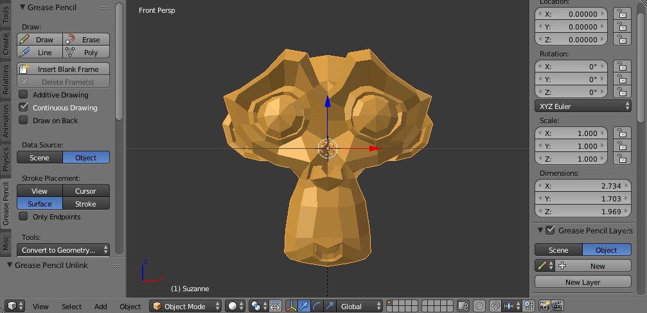647x313 pixels.
Task: Open the Object menu
Action: click(130, 307)
